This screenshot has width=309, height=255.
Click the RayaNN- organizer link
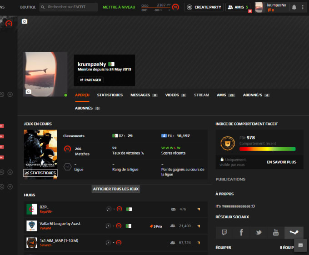[x=46, y=212]
